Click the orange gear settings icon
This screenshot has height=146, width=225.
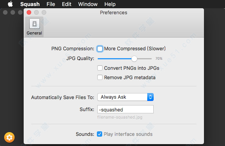pyautogui.click(x=9, y=137)
